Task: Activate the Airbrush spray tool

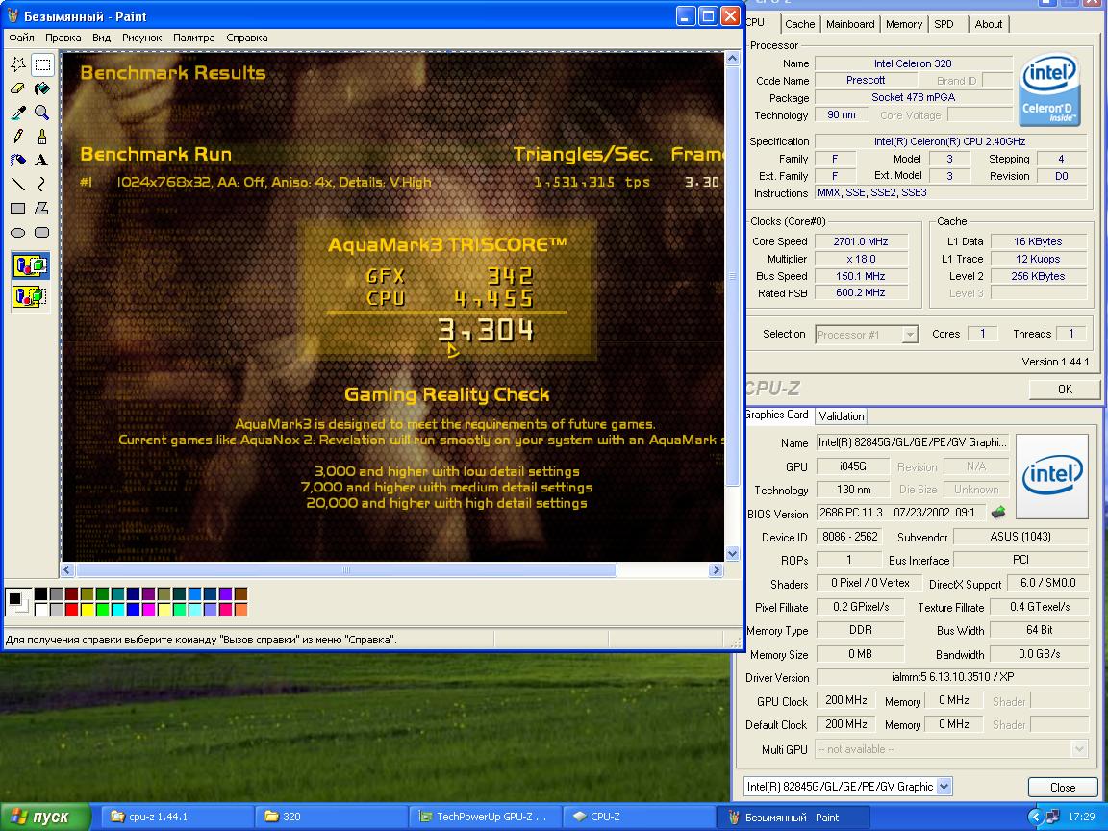Action: (18, 161)
